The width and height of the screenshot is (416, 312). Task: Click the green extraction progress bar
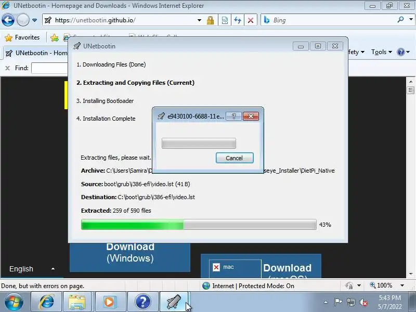199,225
